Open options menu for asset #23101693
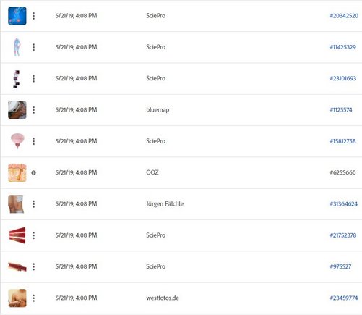The width and height of the screenshot is (362, 315). pyautogui.click(x=33, y=79)
